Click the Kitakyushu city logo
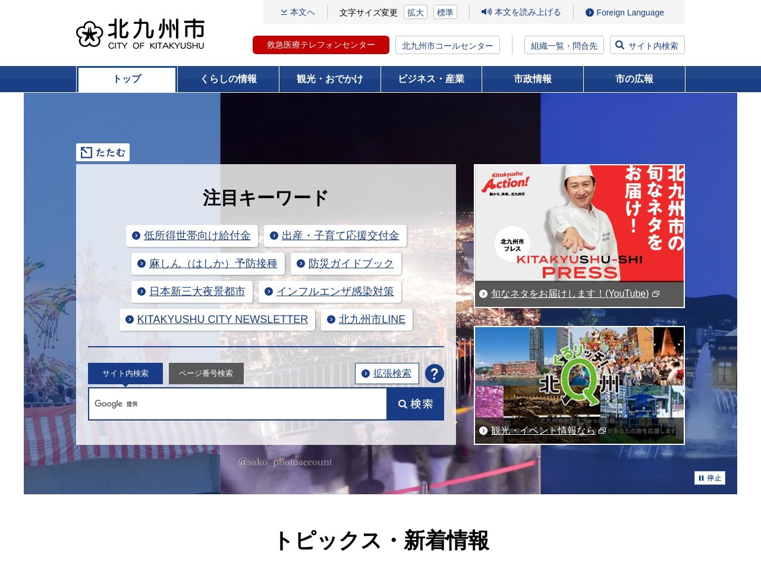 click(140, 34)
